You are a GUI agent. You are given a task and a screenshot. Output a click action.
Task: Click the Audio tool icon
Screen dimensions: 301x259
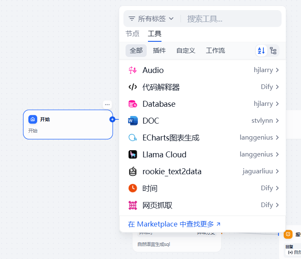pyautogui.click(x=133, y=70)
